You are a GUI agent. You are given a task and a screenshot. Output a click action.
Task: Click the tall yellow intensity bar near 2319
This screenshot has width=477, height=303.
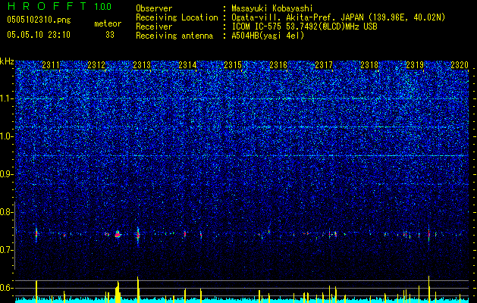coord(428,289)
